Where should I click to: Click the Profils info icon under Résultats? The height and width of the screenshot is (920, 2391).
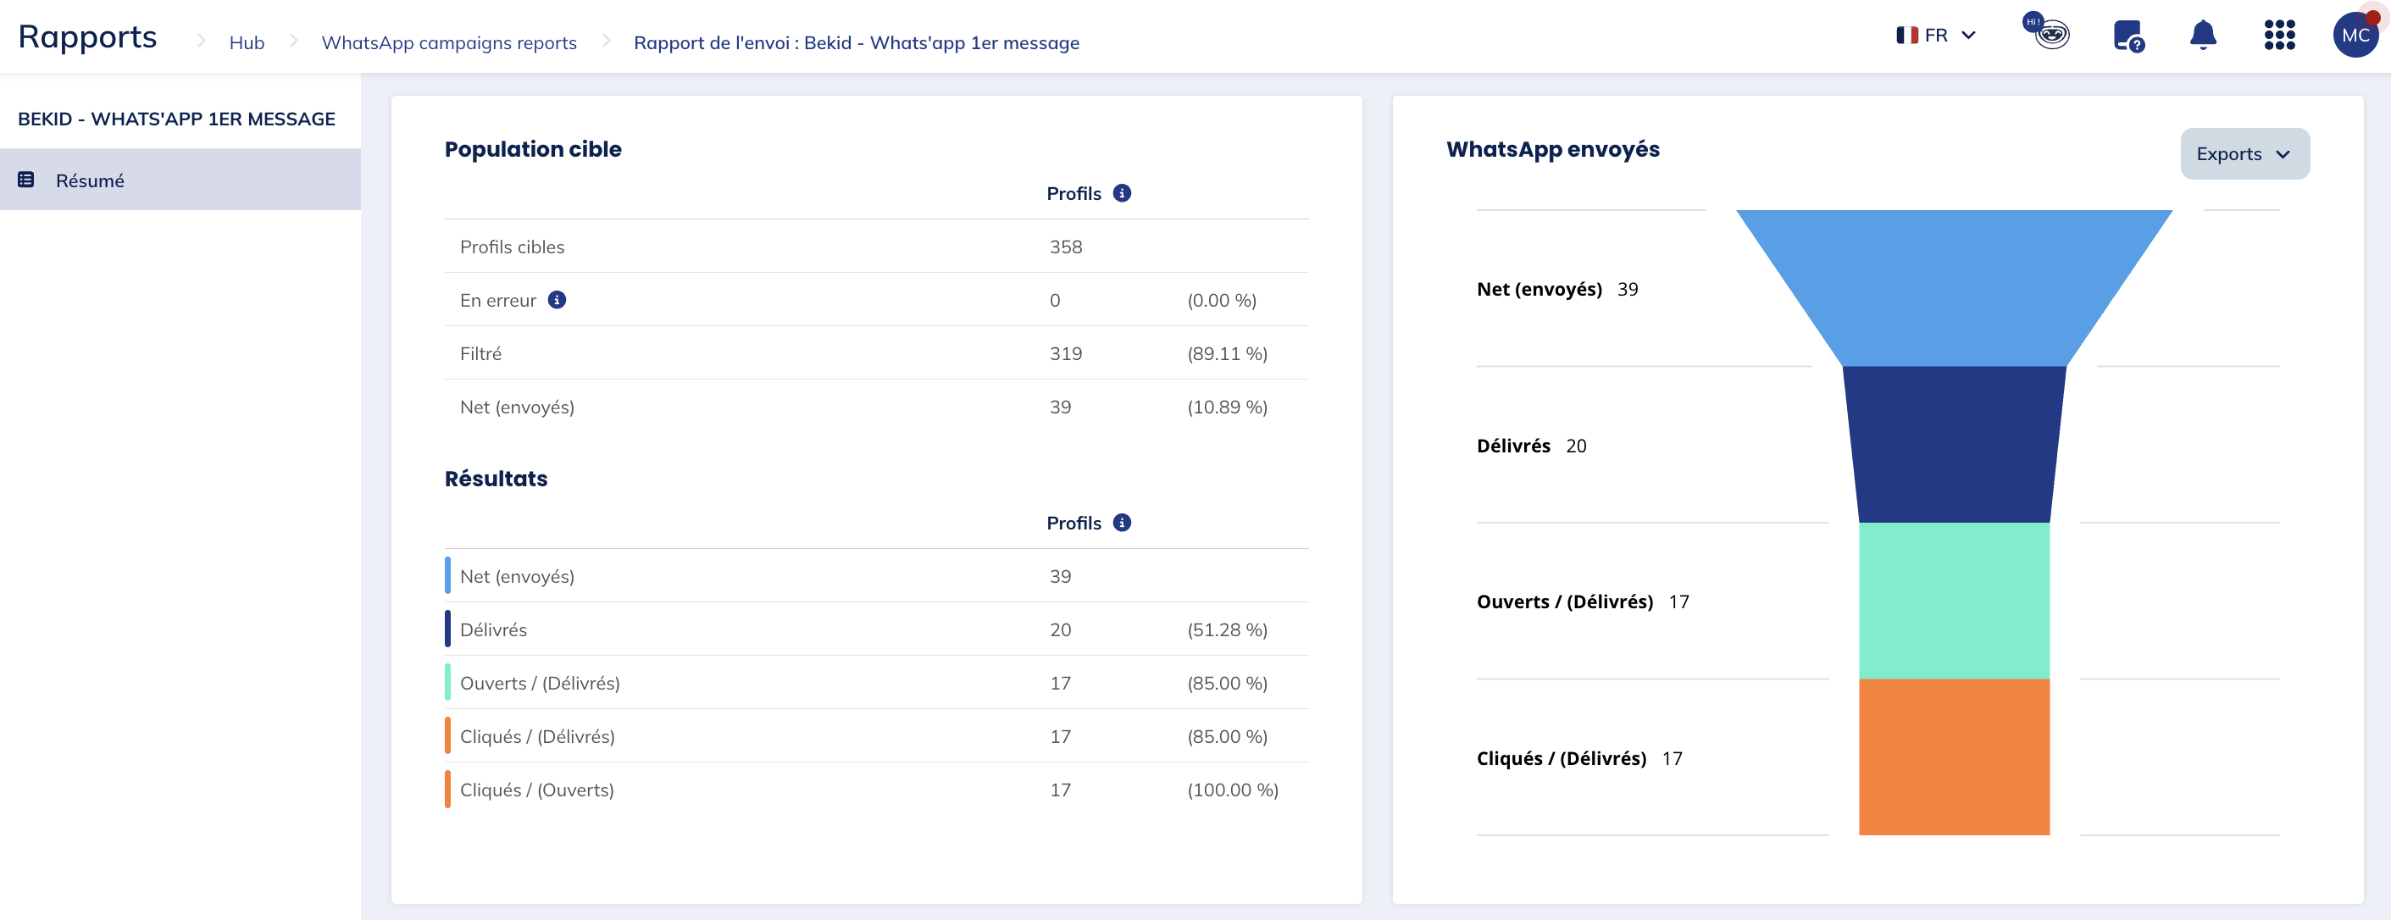1120,523
